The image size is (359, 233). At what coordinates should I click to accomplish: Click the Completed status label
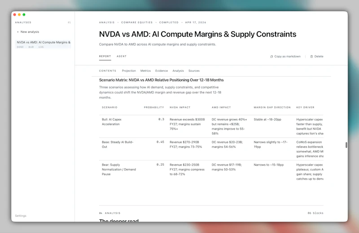tap(169, 22)
